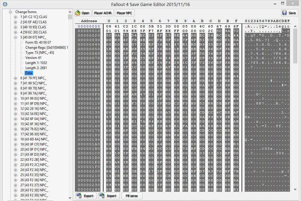Open Player NPC data
This screenshot has width=301, height=201.
(124, 13)
